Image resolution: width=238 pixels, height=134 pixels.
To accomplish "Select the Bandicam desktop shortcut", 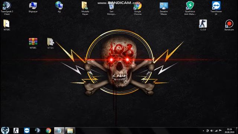I will (x=229, y=25).
